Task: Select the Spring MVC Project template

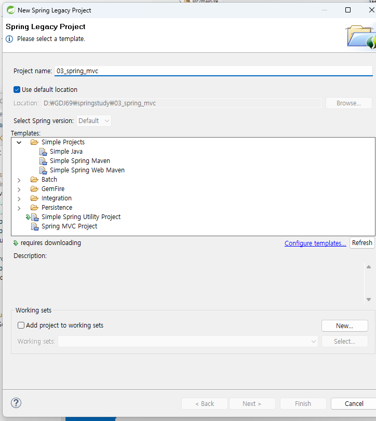Action: point(69,226)
